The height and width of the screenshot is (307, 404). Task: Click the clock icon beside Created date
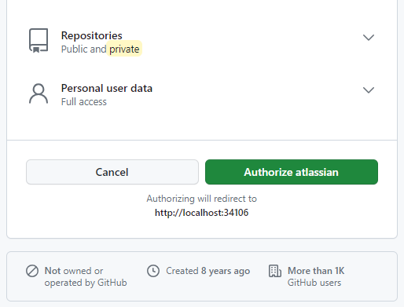(153, 271)
